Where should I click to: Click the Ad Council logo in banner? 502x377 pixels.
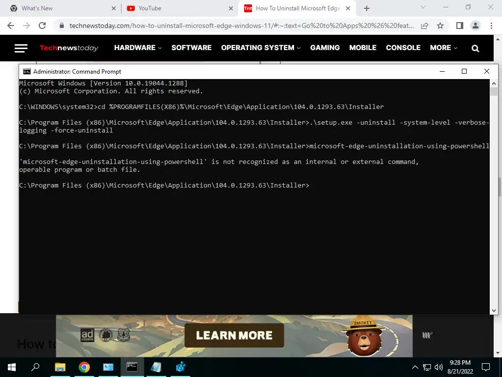click(87, 335)
